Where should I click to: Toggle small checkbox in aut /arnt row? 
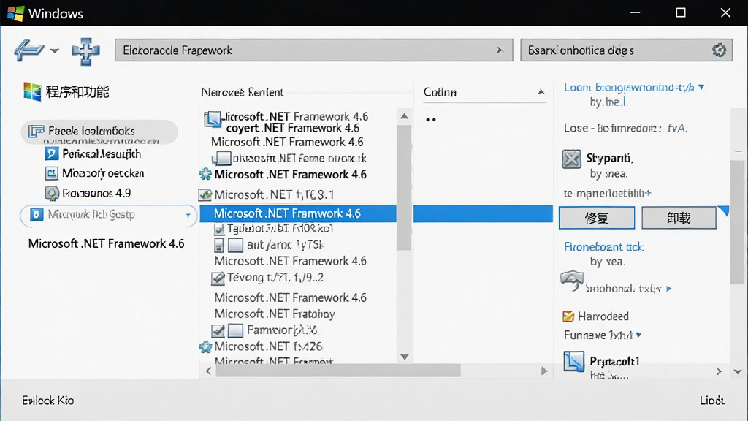point(218,246)
